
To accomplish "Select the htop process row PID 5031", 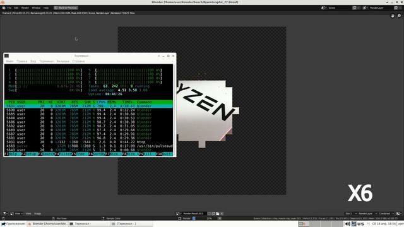I will pyautogui.click(x=88, y=142).
